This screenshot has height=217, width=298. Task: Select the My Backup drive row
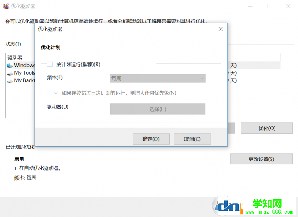click(21, 80)
